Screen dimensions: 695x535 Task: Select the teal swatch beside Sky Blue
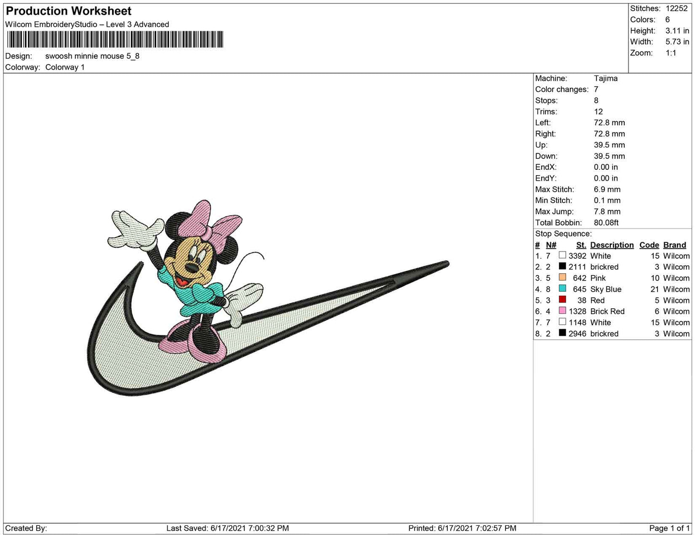(562, 289)
